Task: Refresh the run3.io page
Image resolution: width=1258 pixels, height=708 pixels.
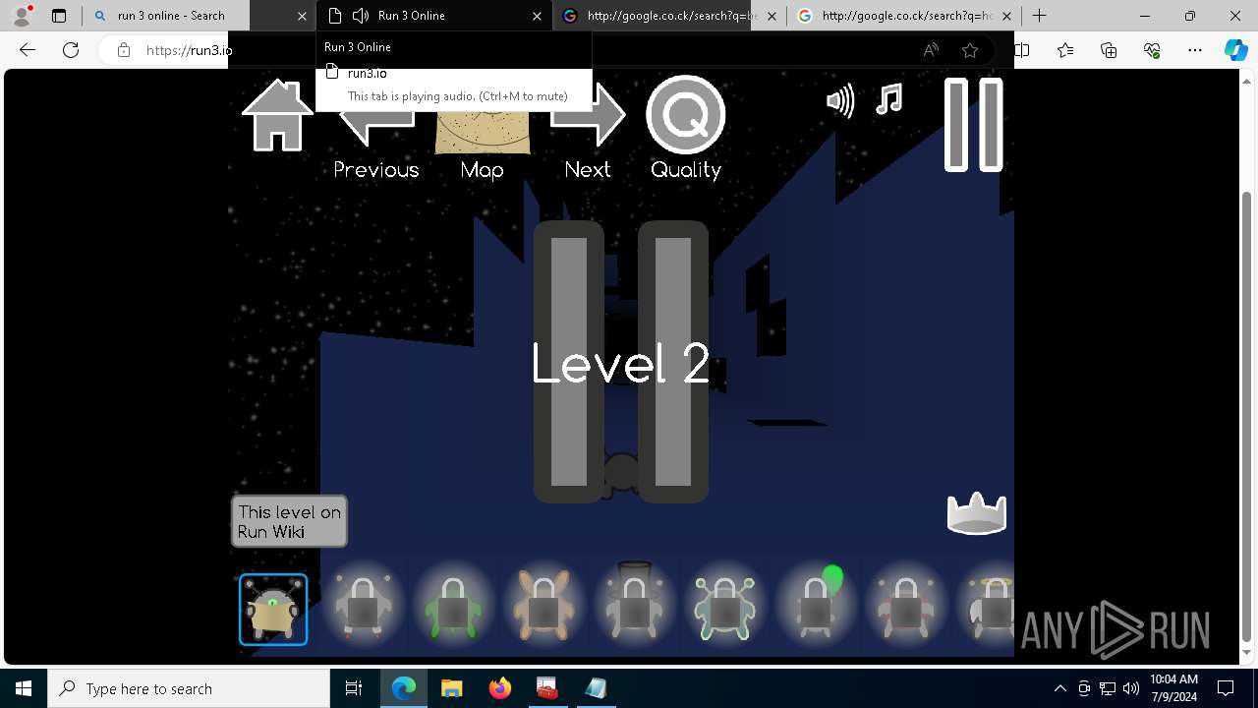Action: coord(71,50)
